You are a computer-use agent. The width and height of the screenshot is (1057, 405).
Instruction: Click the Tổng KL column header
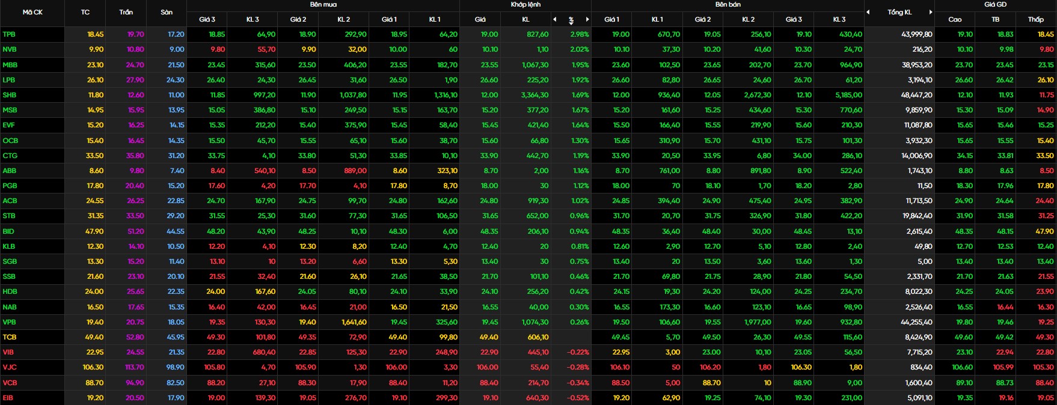click(x=899, y=12)
